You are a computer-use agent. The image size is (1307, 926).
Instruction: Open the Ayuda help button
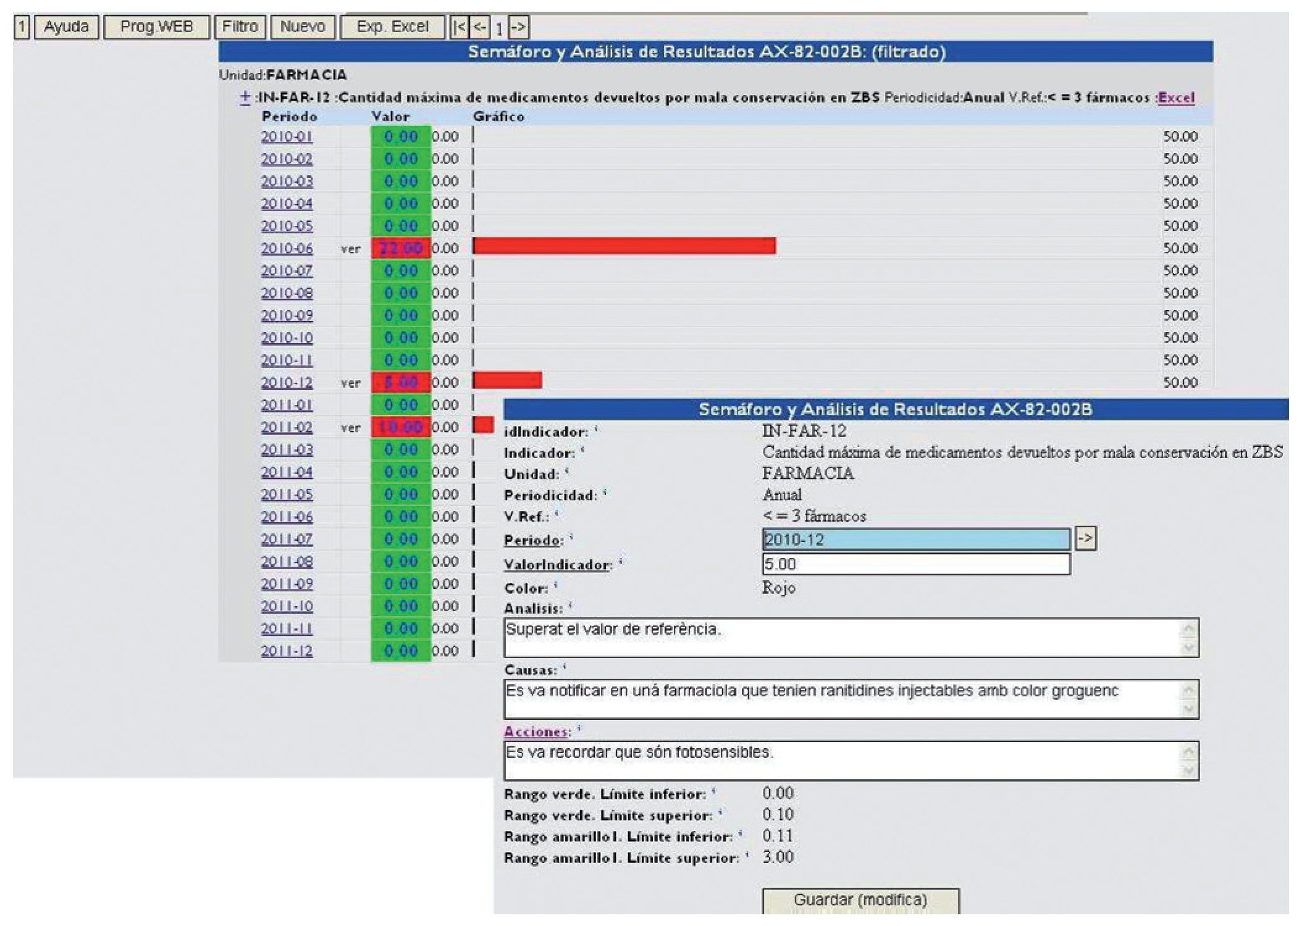click(x=66, y=27)
